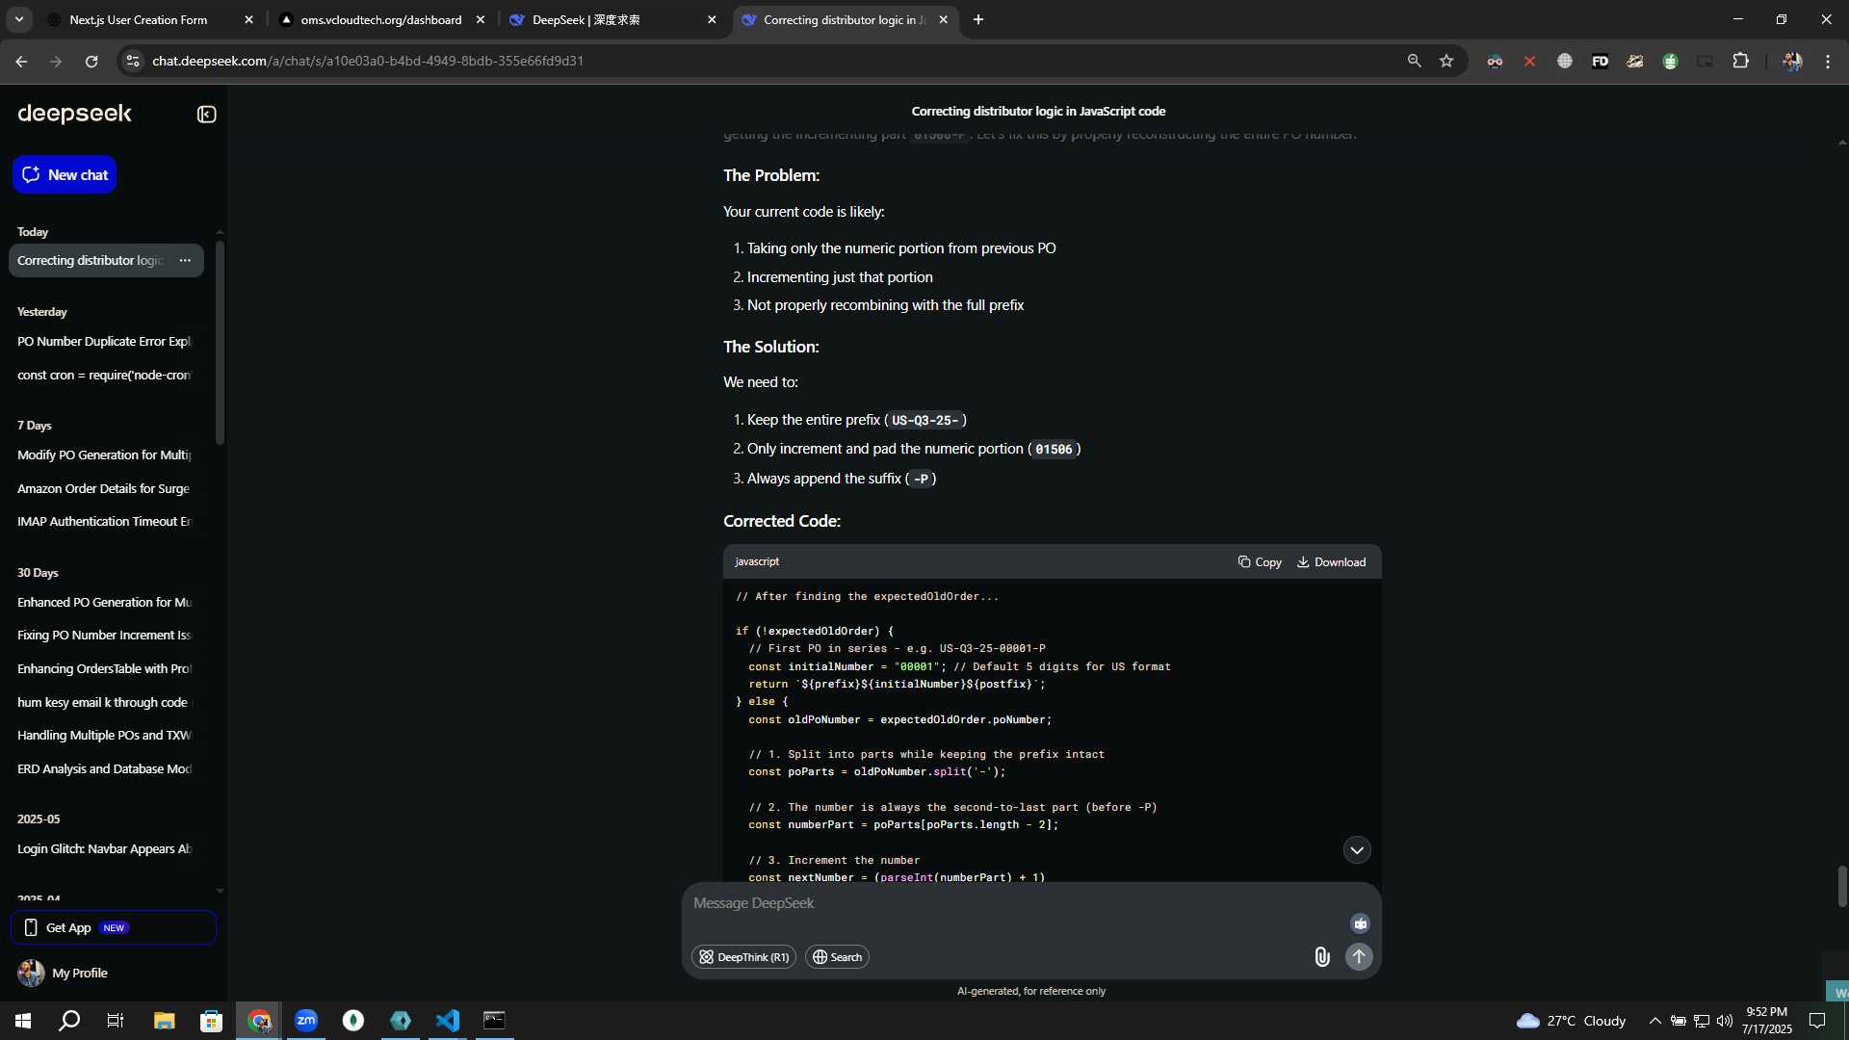Click the Get App button
Image resolution: width=1849 pixels, height=1040 pixels.
114,927
